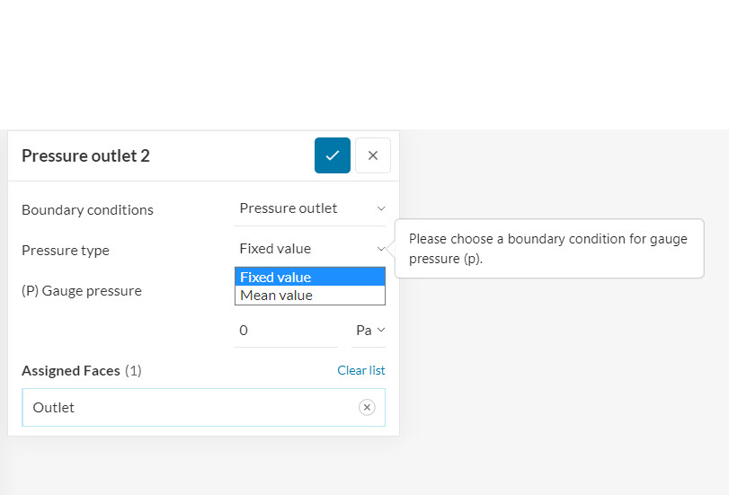Click the Clear list link
This screenshot has height=495, width=729.
[360, 370]
